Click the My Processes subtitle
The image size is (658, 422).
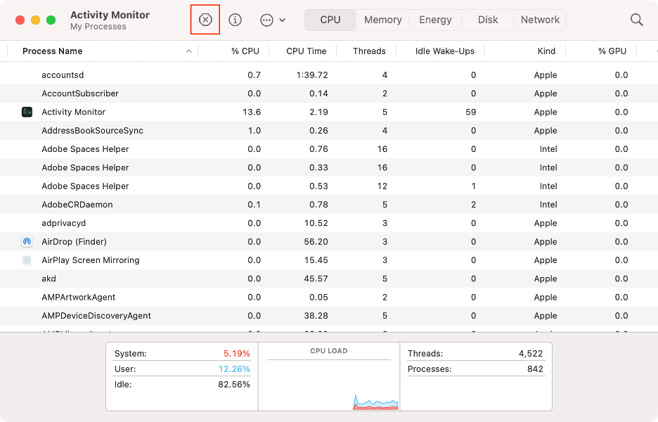[x=98, y=27]
